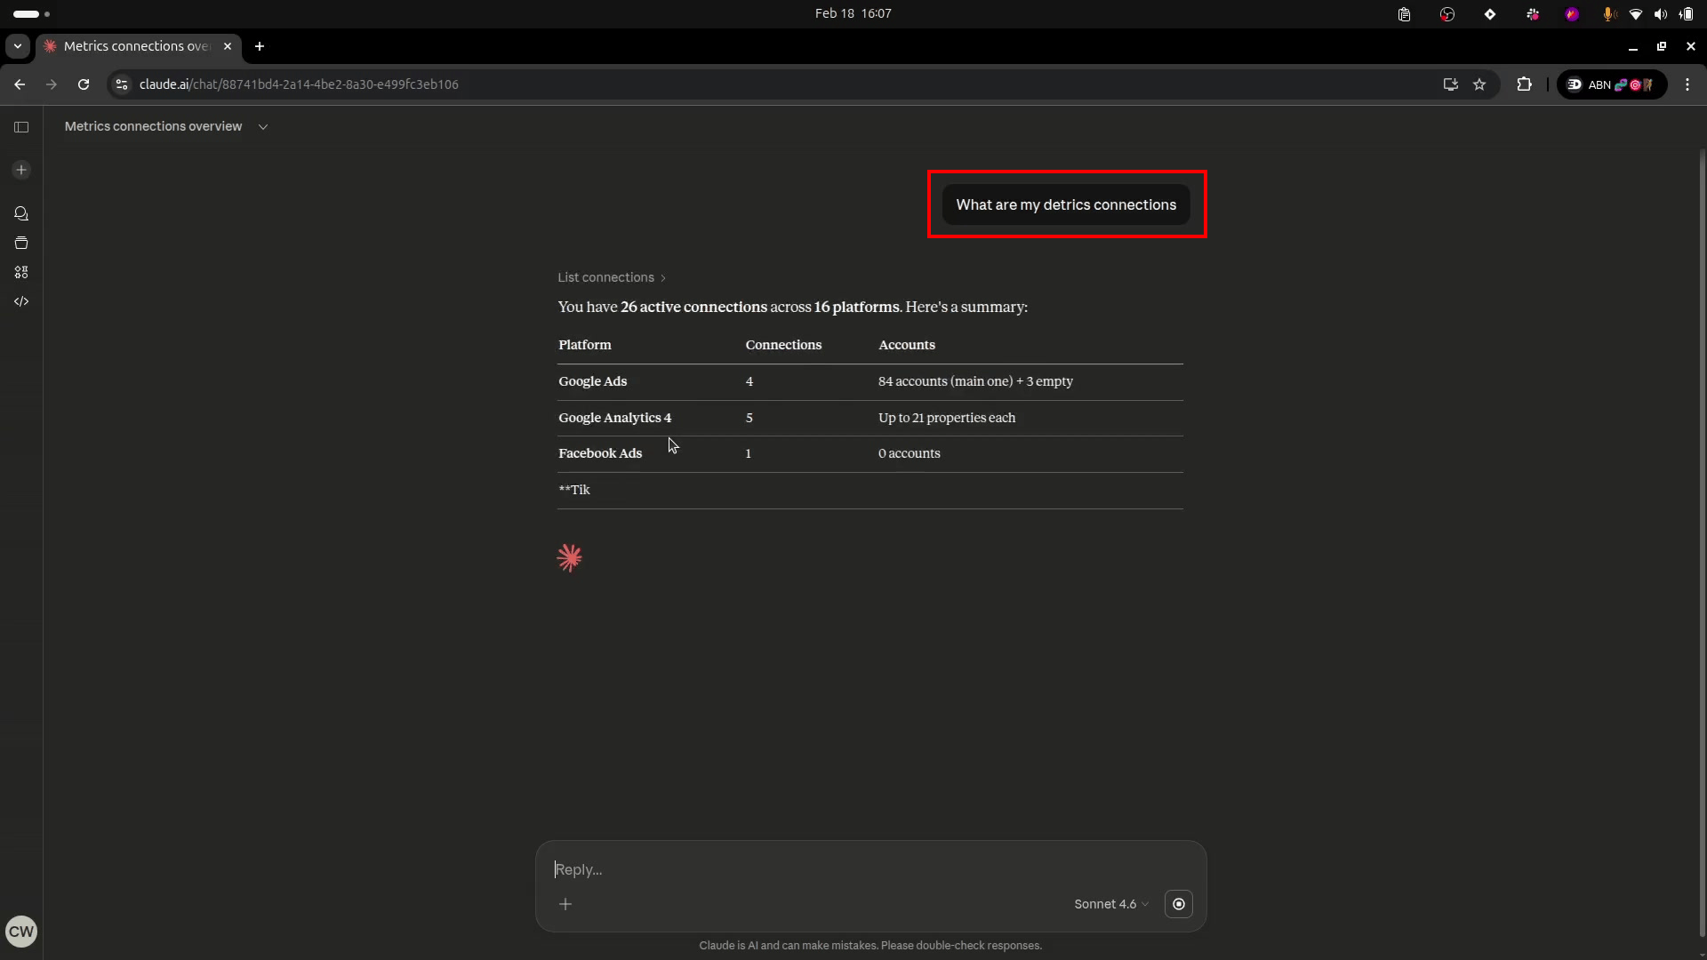
Task: Select the 'What are my detrics connections' message
Action: (1066, 204)
